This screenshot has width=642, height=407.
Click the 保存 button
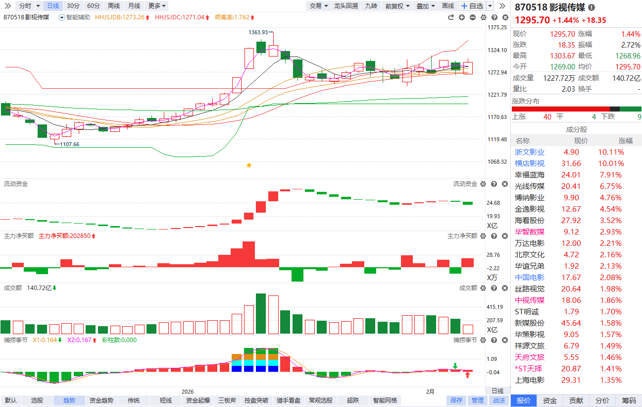(456, 401)
